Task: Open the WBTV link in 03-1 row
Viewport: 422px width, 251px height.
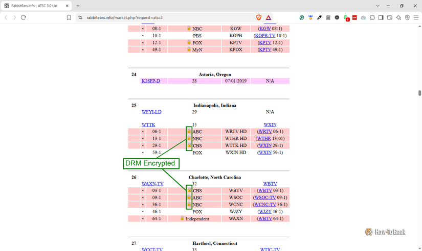Action: (265, 191)
